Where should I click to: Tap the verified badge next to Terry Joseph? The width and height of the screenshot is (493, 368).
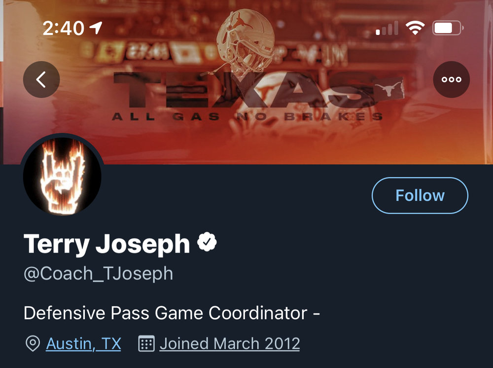208,243
